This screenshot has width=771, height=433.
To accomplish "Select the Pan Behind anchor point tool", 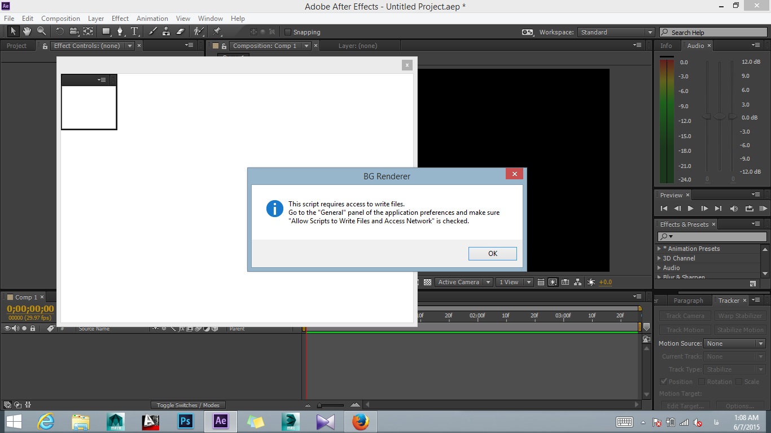I will 88,32.
